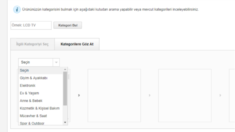
Task: Click the dropdown list scroll-up arrow
Action: (65, 69)
